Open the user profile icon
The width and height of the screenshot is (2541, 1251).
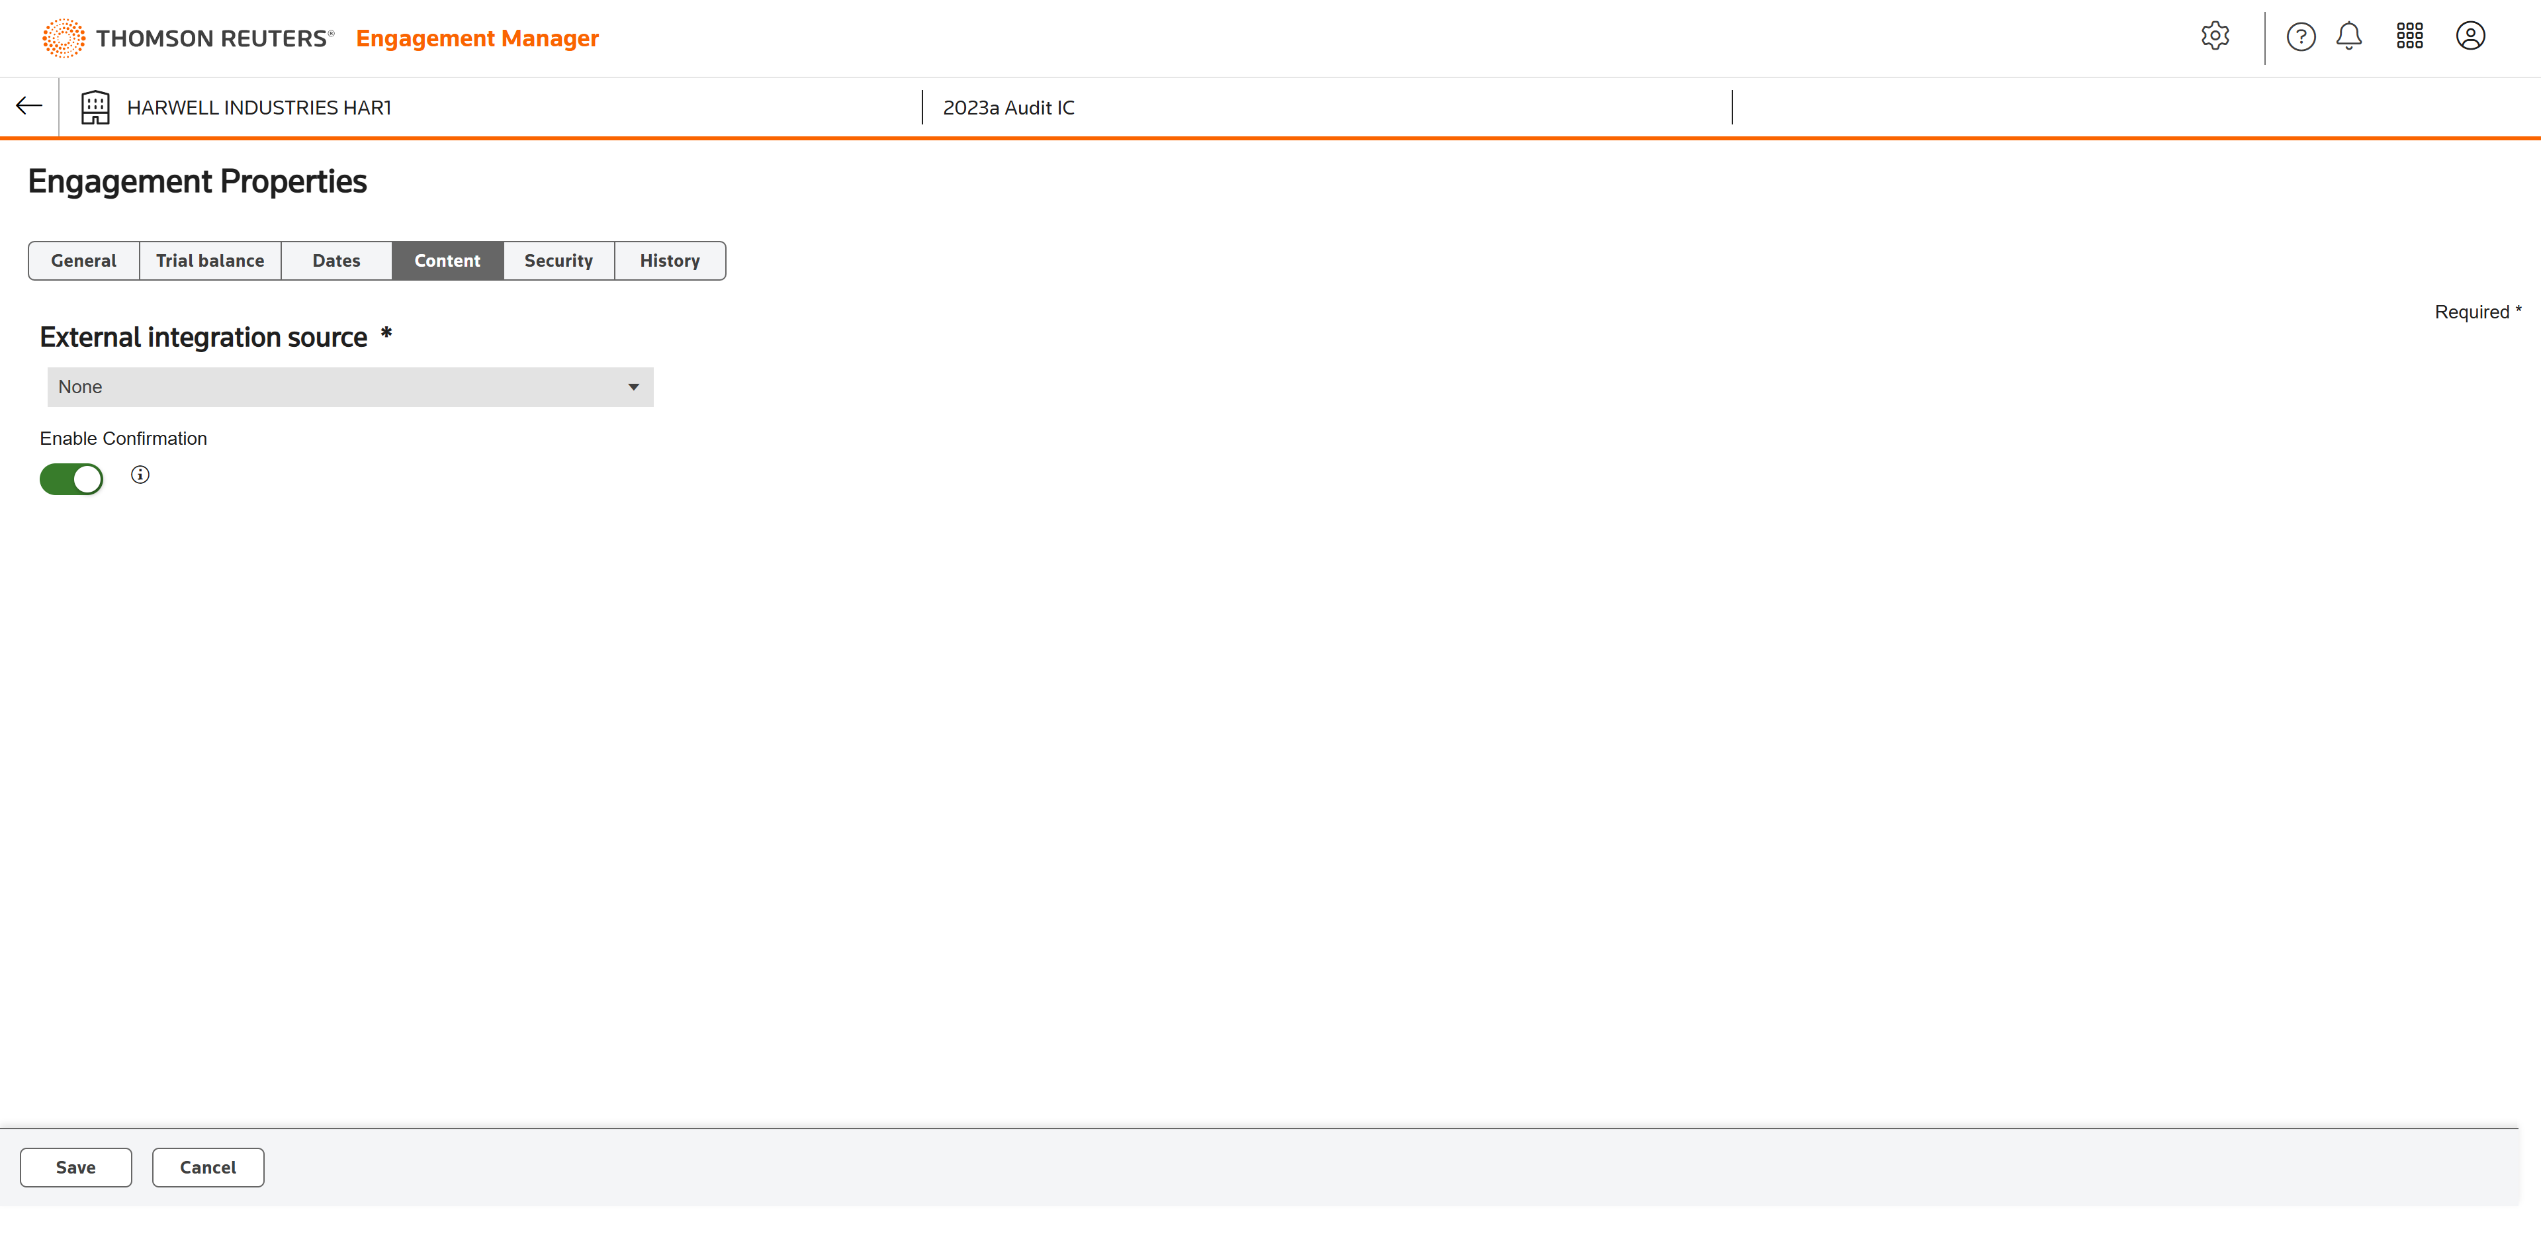coord(2469,36)
